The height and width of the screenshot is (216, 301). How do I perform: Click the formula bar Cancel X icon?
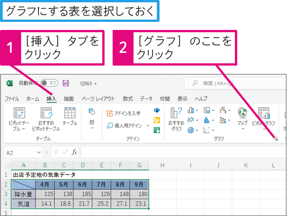(x=56, y=152)
